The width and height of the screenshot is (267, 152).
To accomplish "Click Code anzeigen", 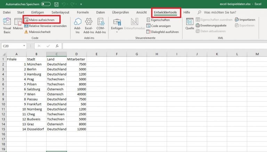I will pos(159,26).
